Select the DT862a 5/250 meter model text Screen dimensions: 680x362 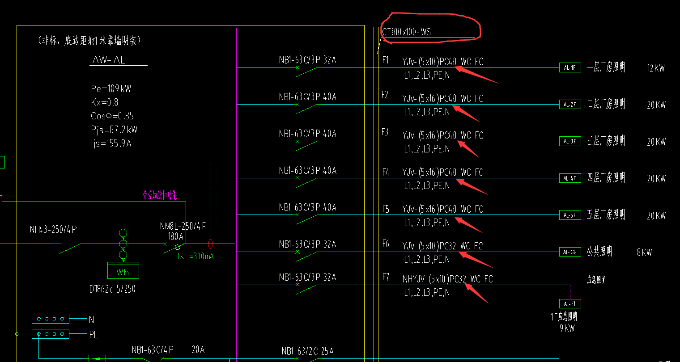(112, 289)
